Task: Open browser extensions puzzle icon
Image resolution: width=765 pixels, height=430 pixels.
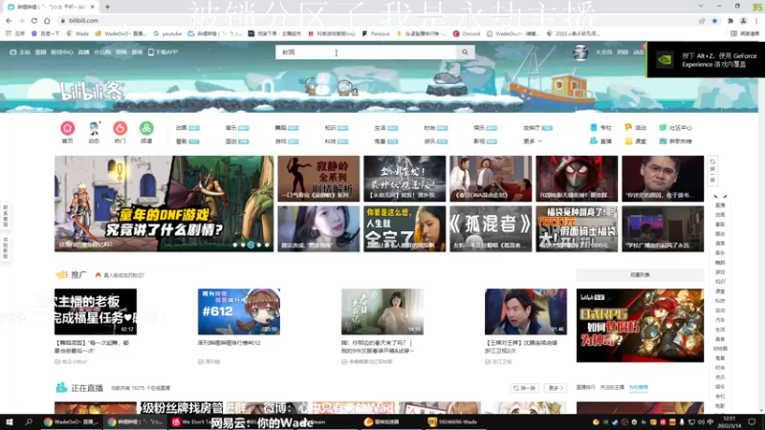Action: coord(731,20)
